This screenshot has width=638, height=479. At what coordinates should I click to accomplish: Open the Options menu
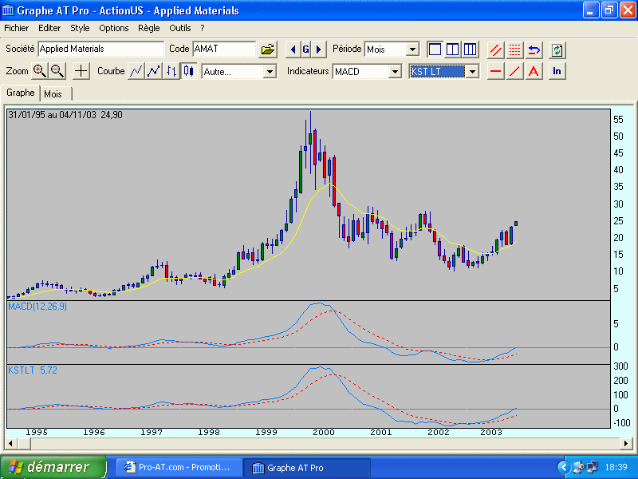(113, 28)
